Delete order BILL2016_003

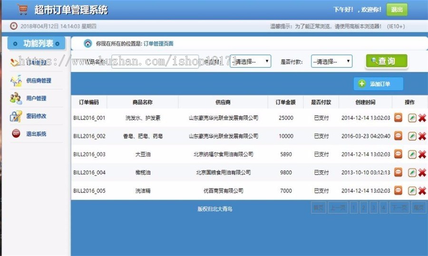pyautogui.click(x=422, y=154)
